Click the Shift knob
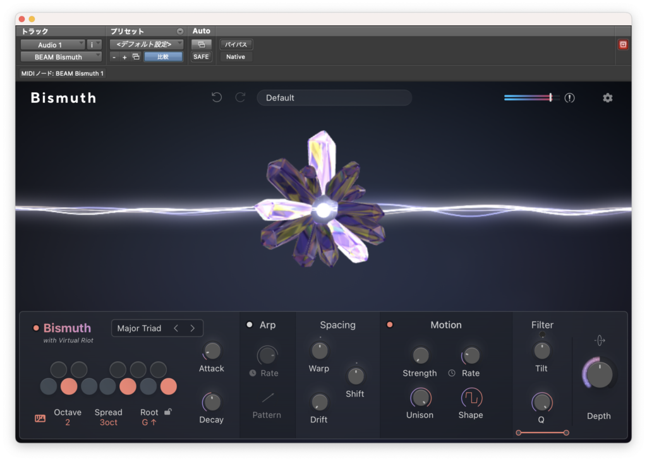The height and width of the screenshot is (461, 647). 355,376
